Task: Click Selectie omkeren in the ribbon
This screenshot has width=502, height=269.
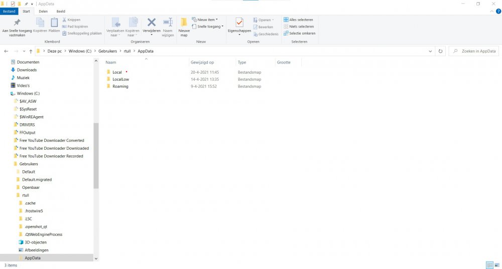Action: tap(299, 33)
